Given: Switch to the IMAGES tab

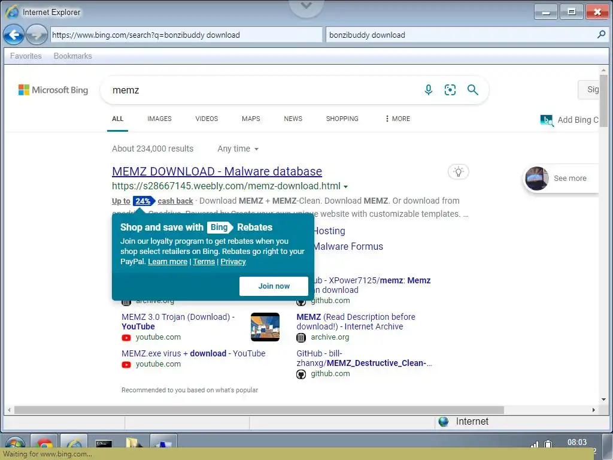Looking at the screenshot, I should pyautogui.click(x=159, y=119).
